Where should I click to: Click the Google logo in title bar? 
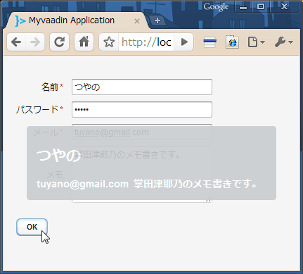click(x=216, y=7)
